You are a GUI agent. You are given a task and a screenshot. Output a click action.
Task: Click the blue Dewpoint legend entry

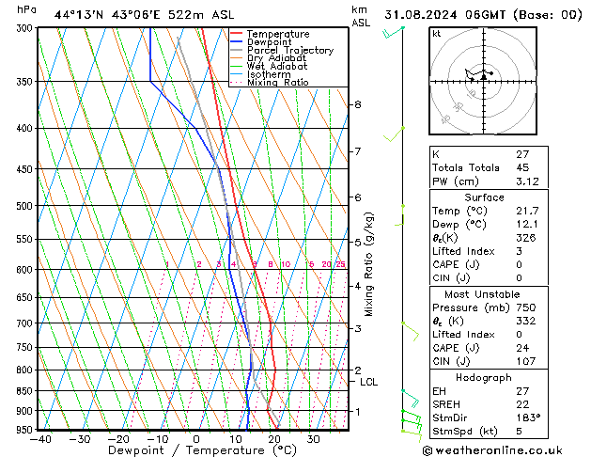click(x=272, y=42)
